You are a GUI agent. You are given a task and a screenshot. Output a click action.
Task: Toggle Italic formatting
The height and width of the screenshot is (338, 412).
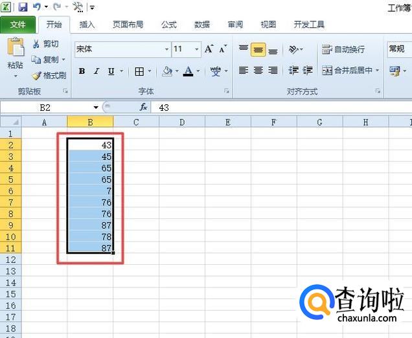tap(97, 71)
